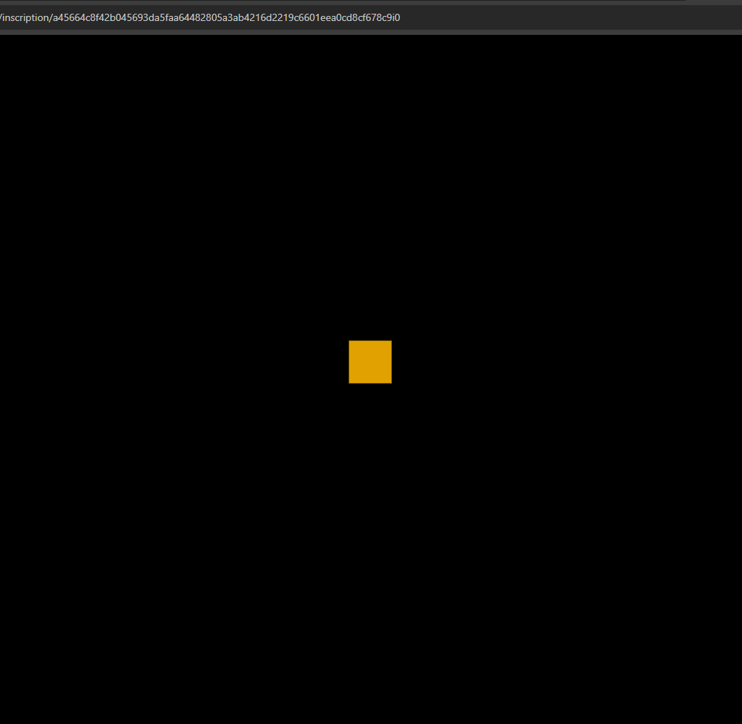Click the black canvas area left of the square
This screenshot has height=724, width=742.
[x=181, y=361]
